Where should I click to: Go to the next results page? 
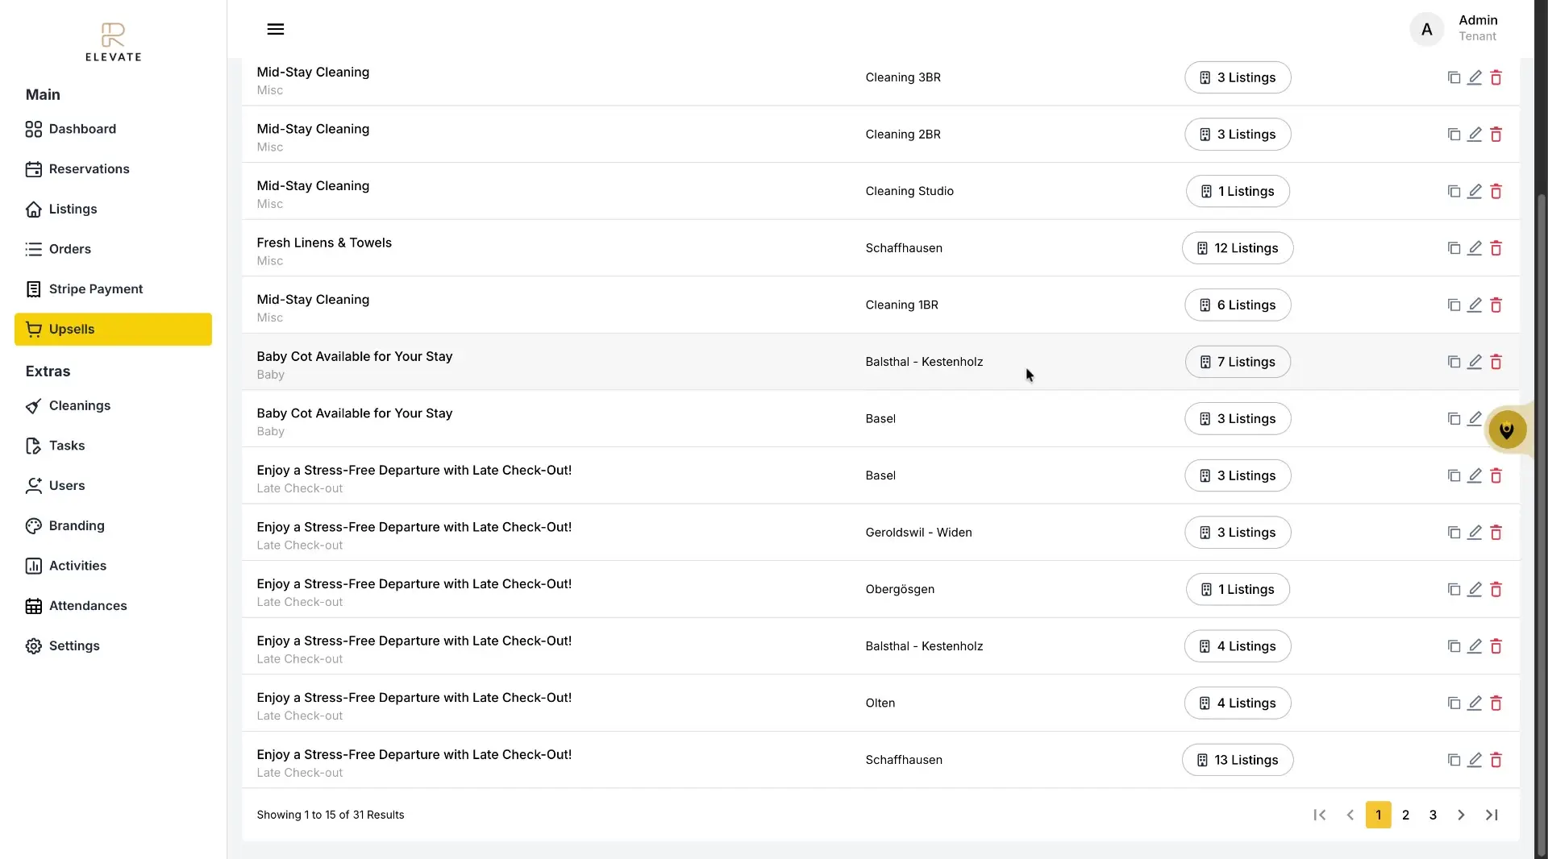click(1462, 815)
